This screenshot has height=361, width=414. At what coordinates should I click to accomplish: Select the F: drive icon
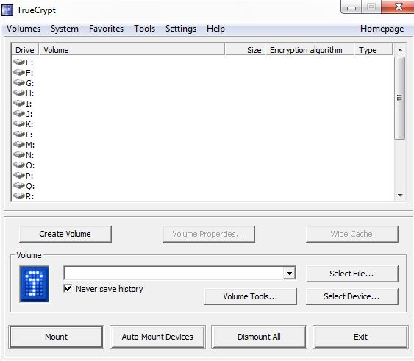point(19,72)
